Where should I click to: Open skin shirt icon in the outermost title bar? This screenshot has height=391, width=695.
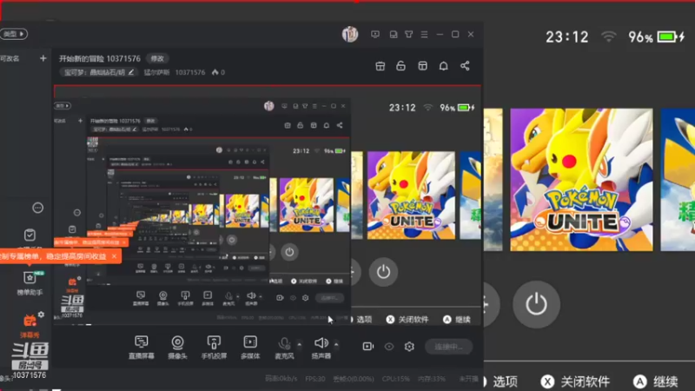408,34
